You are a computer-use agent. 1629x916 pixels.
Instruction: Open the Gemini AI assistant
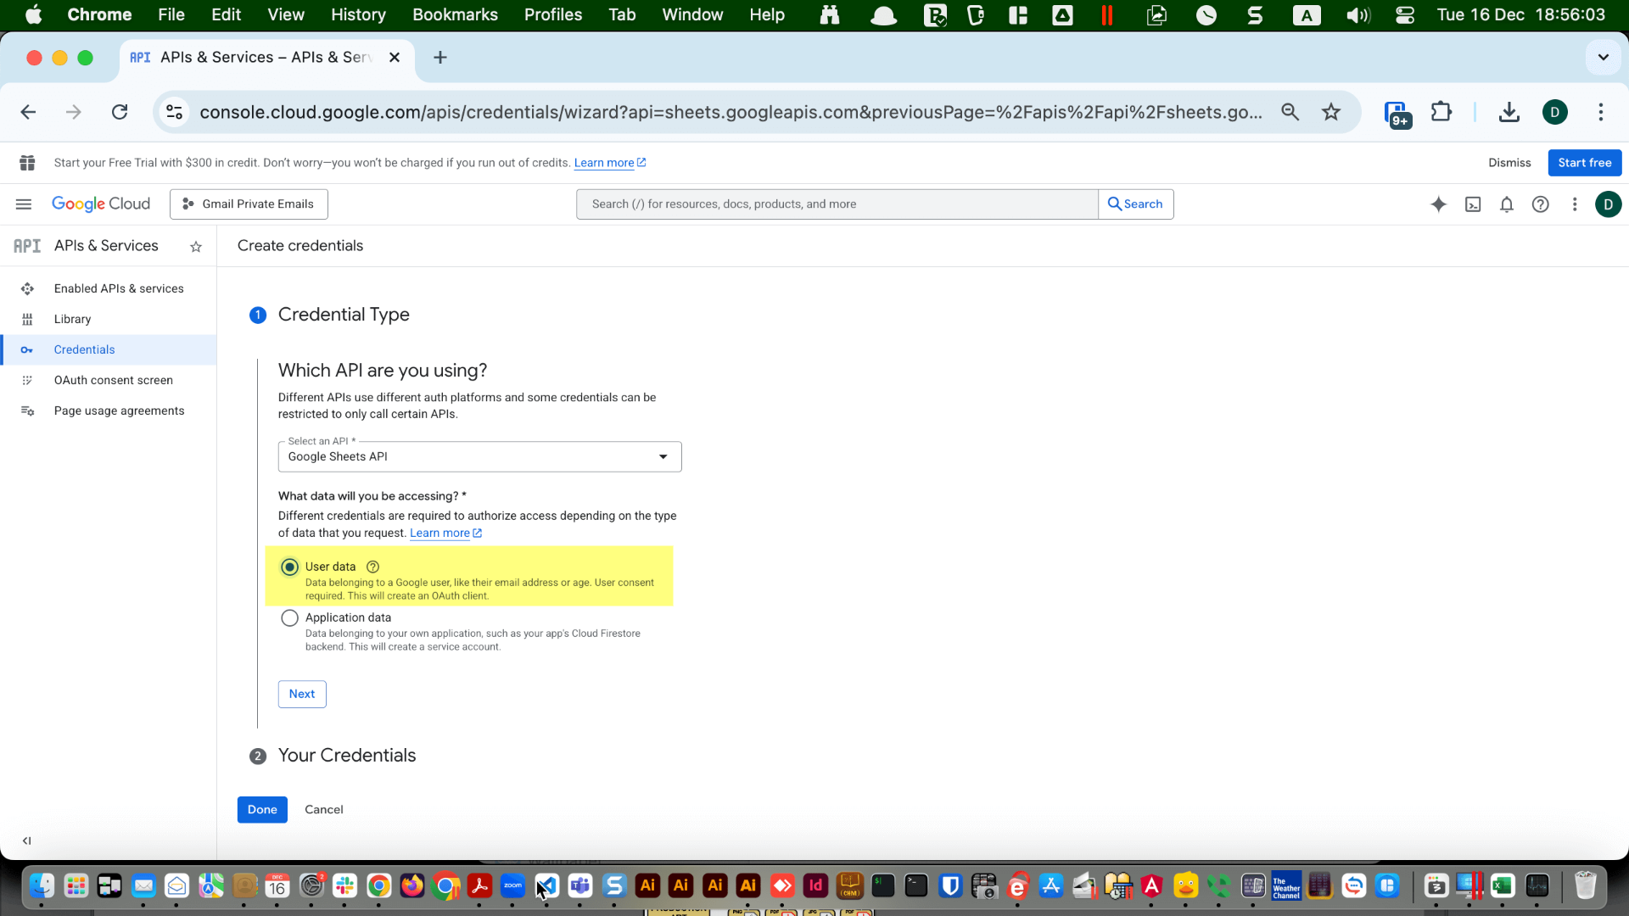click(x=1439, y=204)
